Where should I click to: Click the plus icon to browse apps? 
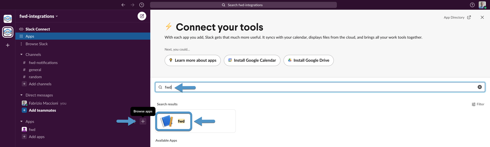click(x=143, y=121)
